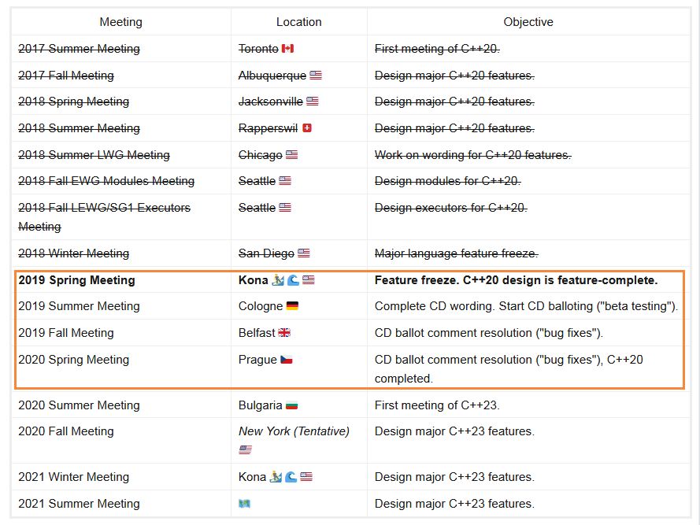
Task: Click the US flag next to Albuquerque
Action: click(x=316, y=76)
